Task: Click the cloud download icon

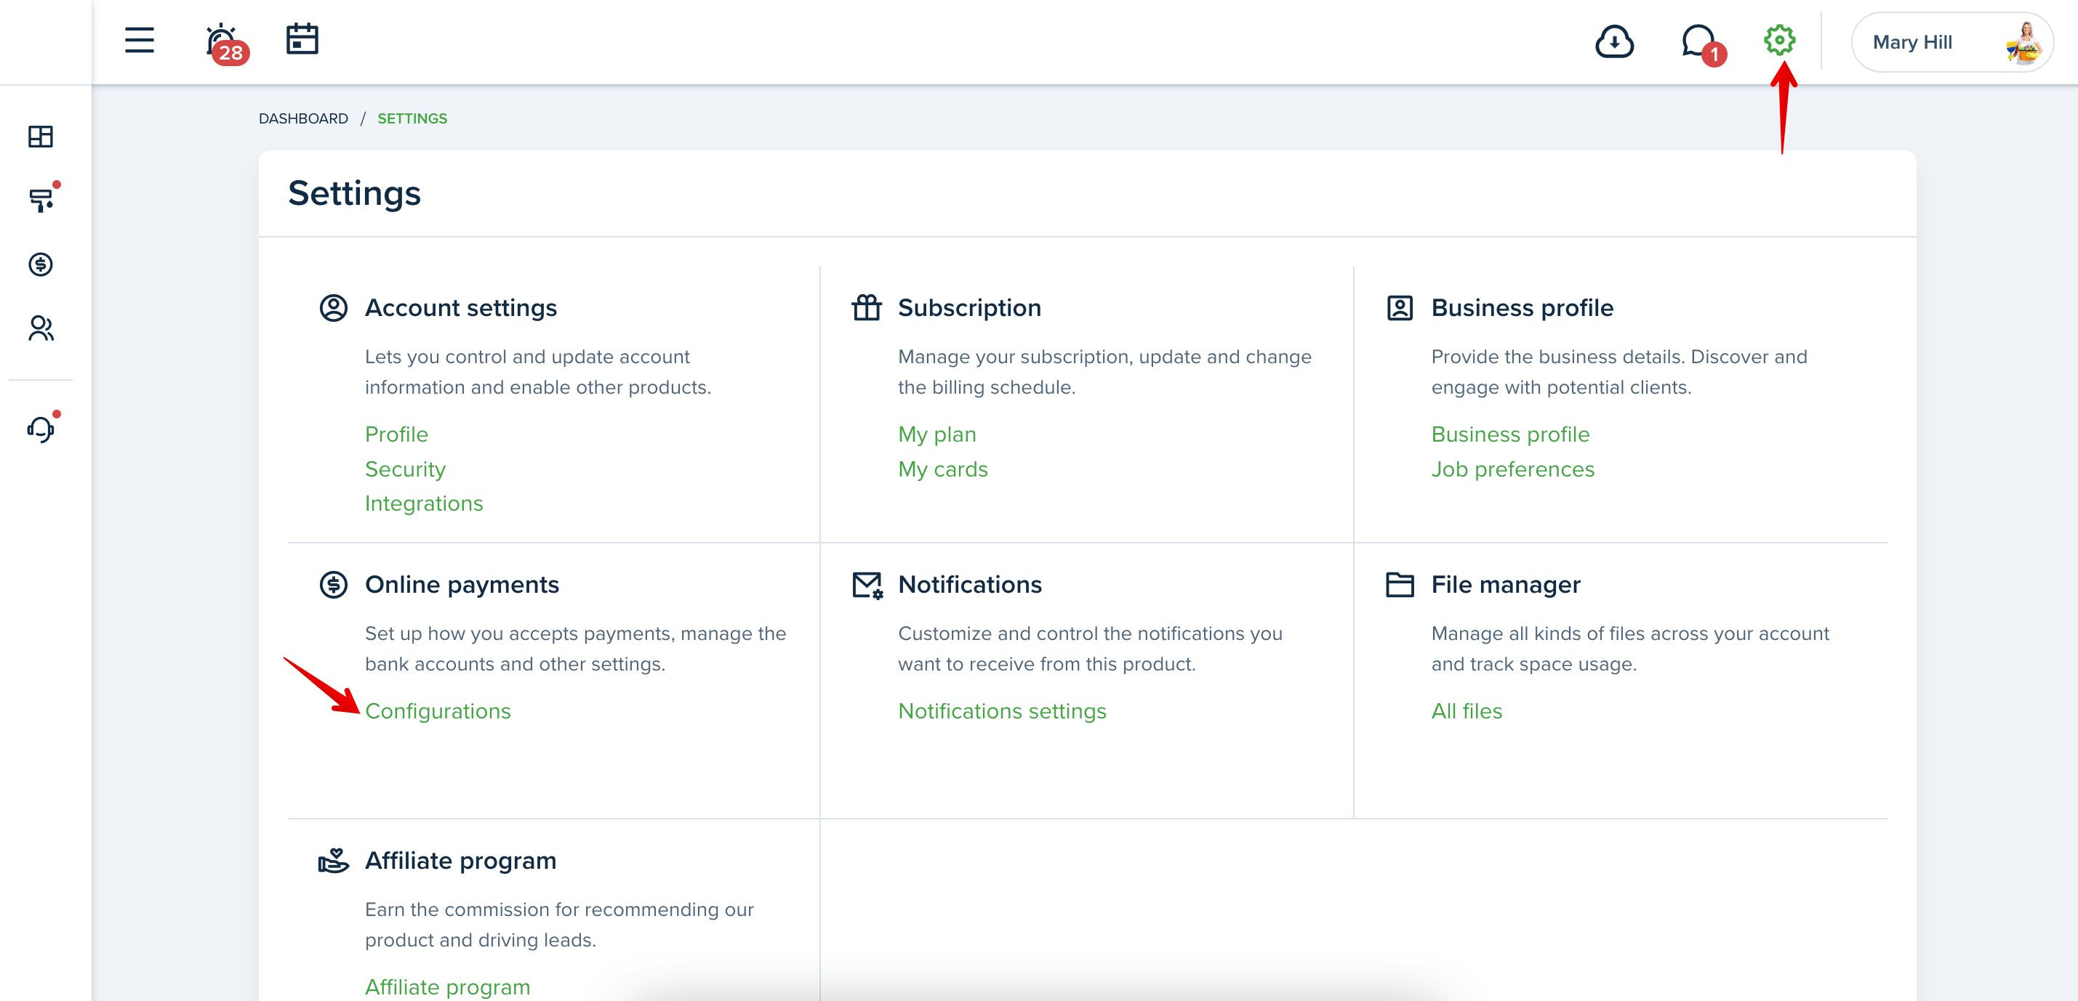Action: (1614, 41)
